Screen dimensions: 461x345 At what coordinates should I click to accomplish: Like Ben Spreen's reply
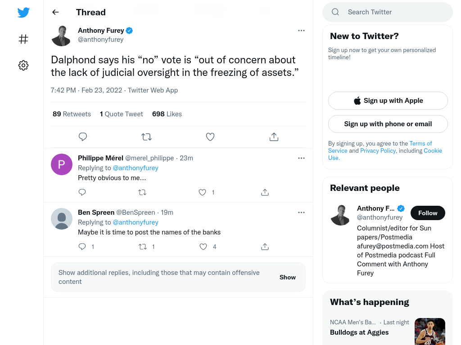(x=203, y=247)
